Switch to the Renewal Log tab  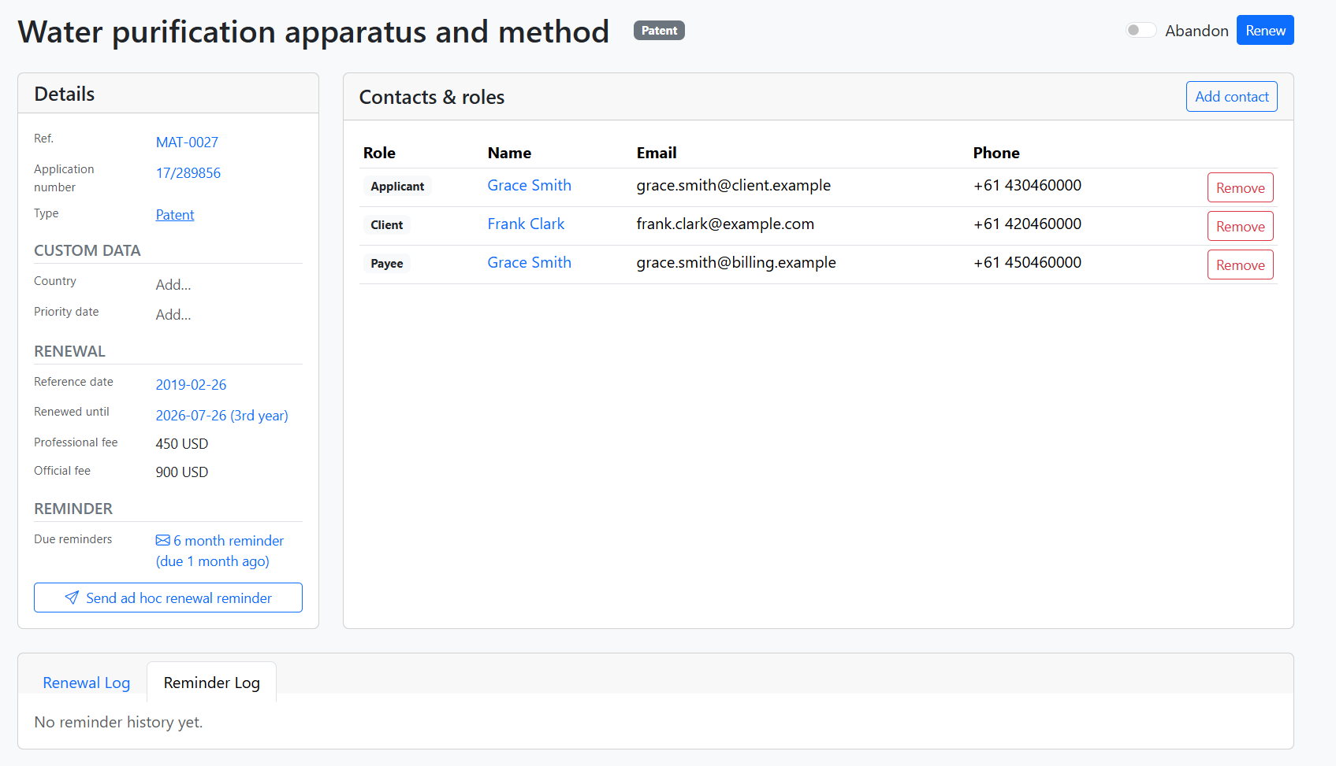[87, 683]
